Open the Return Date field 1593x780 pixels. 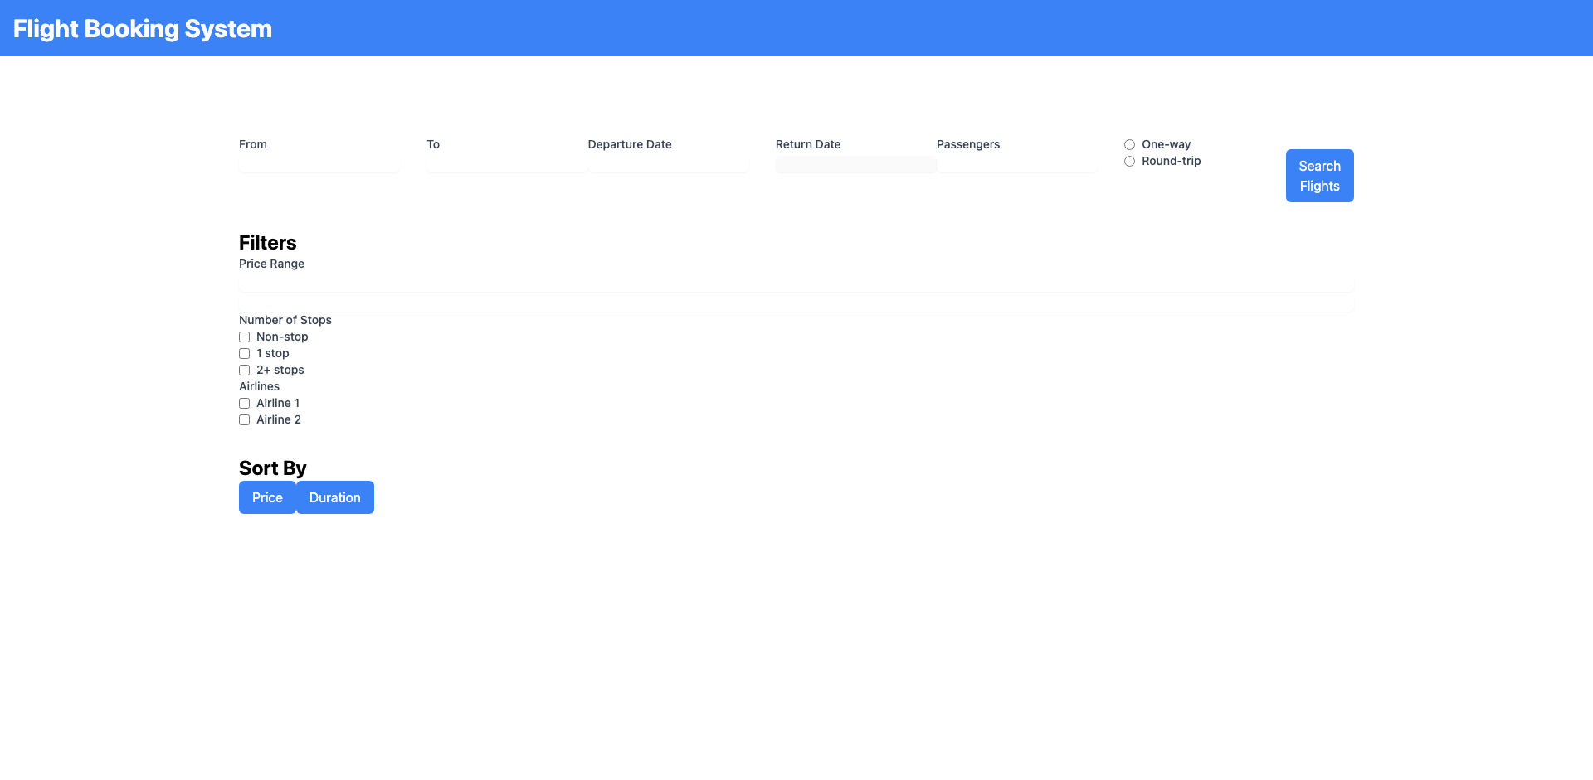coord(855,164)
